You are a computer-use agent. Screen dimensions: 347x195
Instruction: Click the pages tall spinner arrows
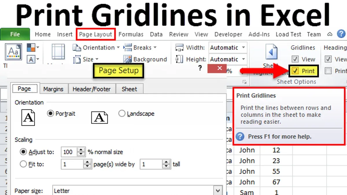point(166,164)
